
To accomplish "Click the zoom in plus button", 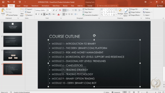I will (156, 92).
